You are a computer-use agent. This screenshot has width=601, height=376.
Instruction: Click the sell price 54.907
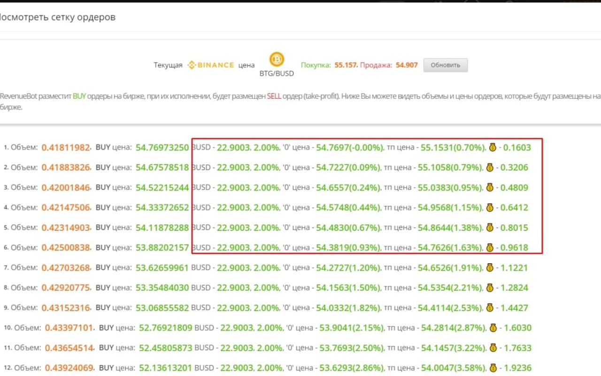(x=407, y=65)
